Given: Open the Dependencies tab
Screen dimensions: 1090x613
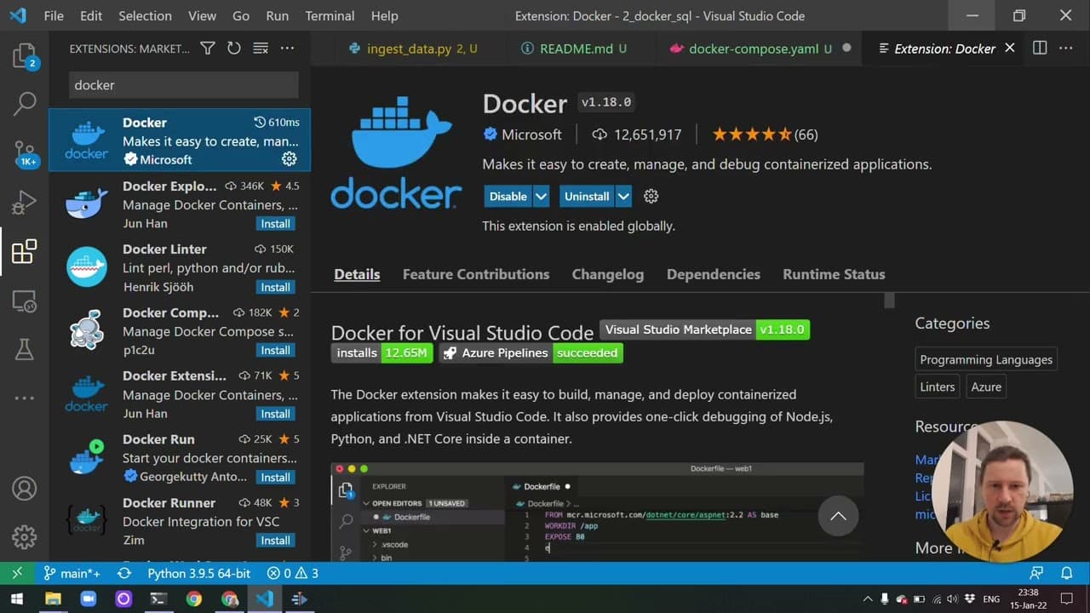Looking at the screenshot, I should coord(714,274).
